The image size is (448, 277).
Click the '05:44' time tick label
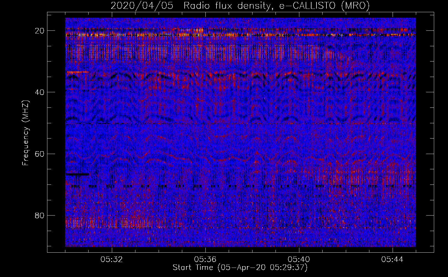tap(392, 260)
